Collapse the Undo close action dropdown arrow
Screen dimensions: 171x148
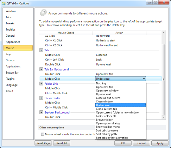click(x=144, y=79)
